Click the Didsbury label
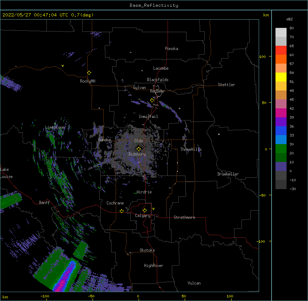The width and height of the screenshot is (308, 301). [137, 154]
